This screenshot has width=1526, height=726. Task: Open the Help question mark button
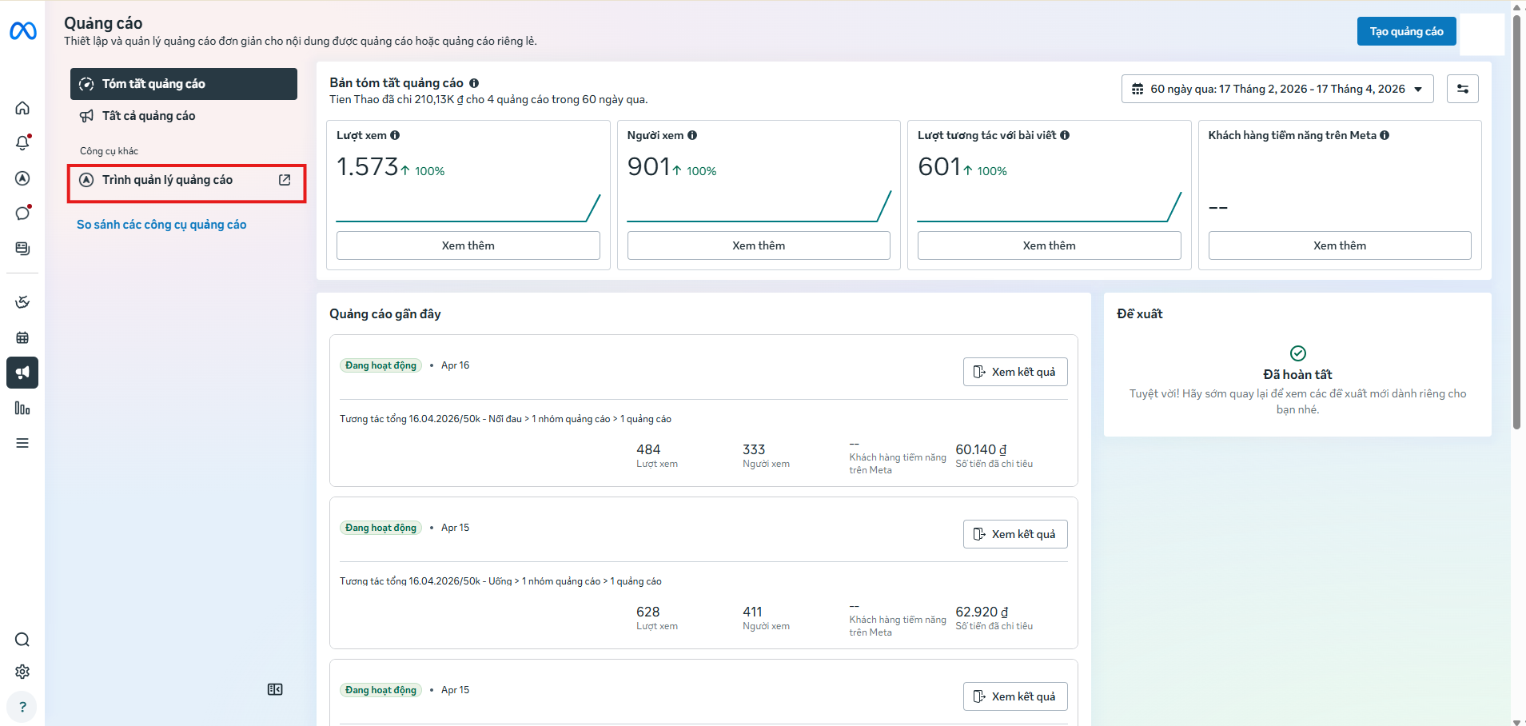click(22, 707)
